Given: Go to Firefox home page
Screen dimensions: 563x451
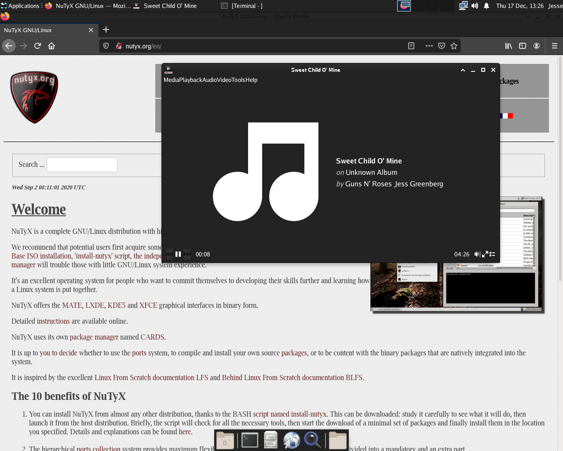Looking at the screenshot, I should pyautogui.click(x=51, y=46).
